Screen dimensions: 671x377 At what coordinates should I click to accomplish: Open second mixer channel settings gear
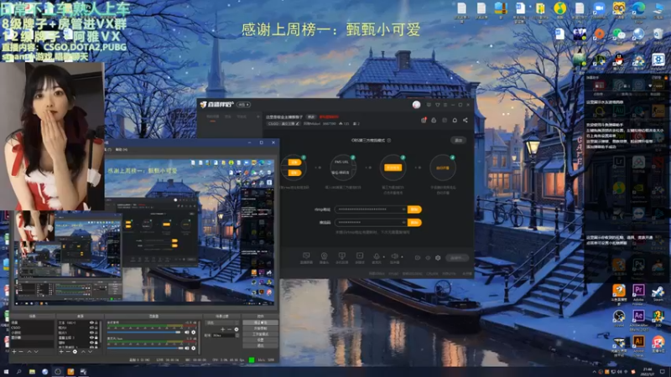click(194, 349)
